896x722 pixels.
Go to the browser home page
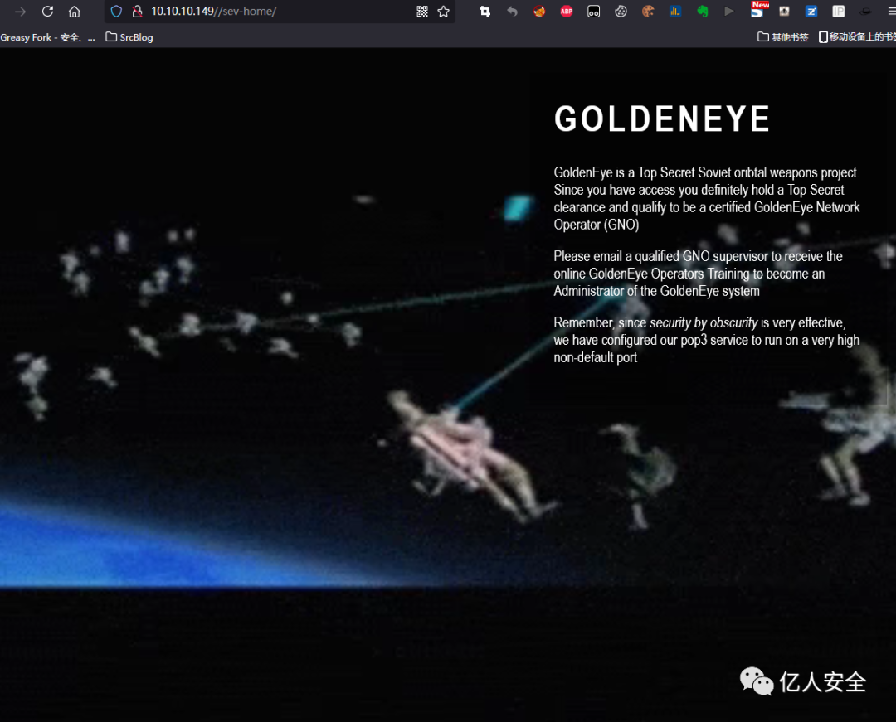tap(75, 12)
